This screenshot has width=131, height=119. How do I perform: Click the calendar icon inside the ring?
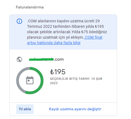pos(30,80)
